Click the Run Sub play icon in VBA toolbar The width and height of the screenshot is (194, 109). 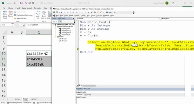tap(83, 12)
